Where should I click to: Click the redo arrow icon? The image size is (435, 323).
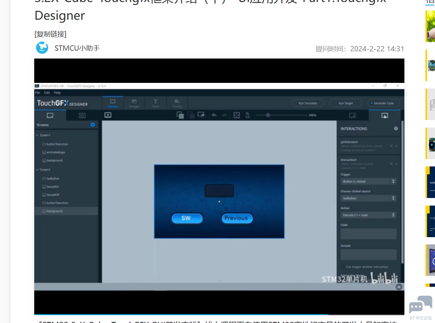pos(224,115)
